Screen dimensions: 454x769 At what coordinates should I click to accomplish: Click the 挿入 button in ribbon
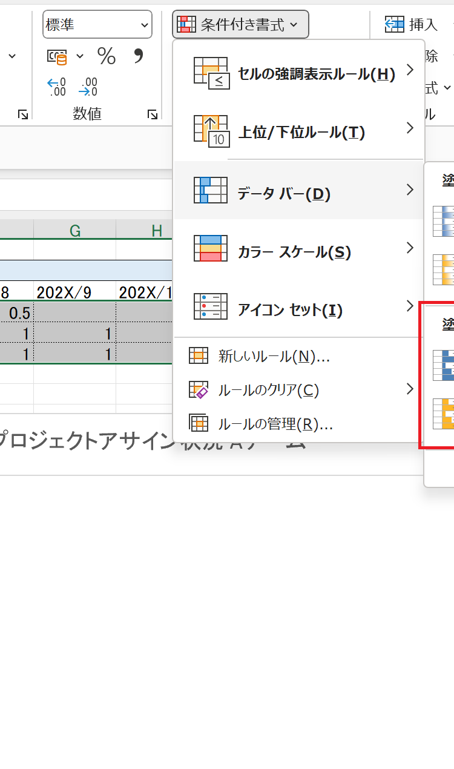point(412,25)
